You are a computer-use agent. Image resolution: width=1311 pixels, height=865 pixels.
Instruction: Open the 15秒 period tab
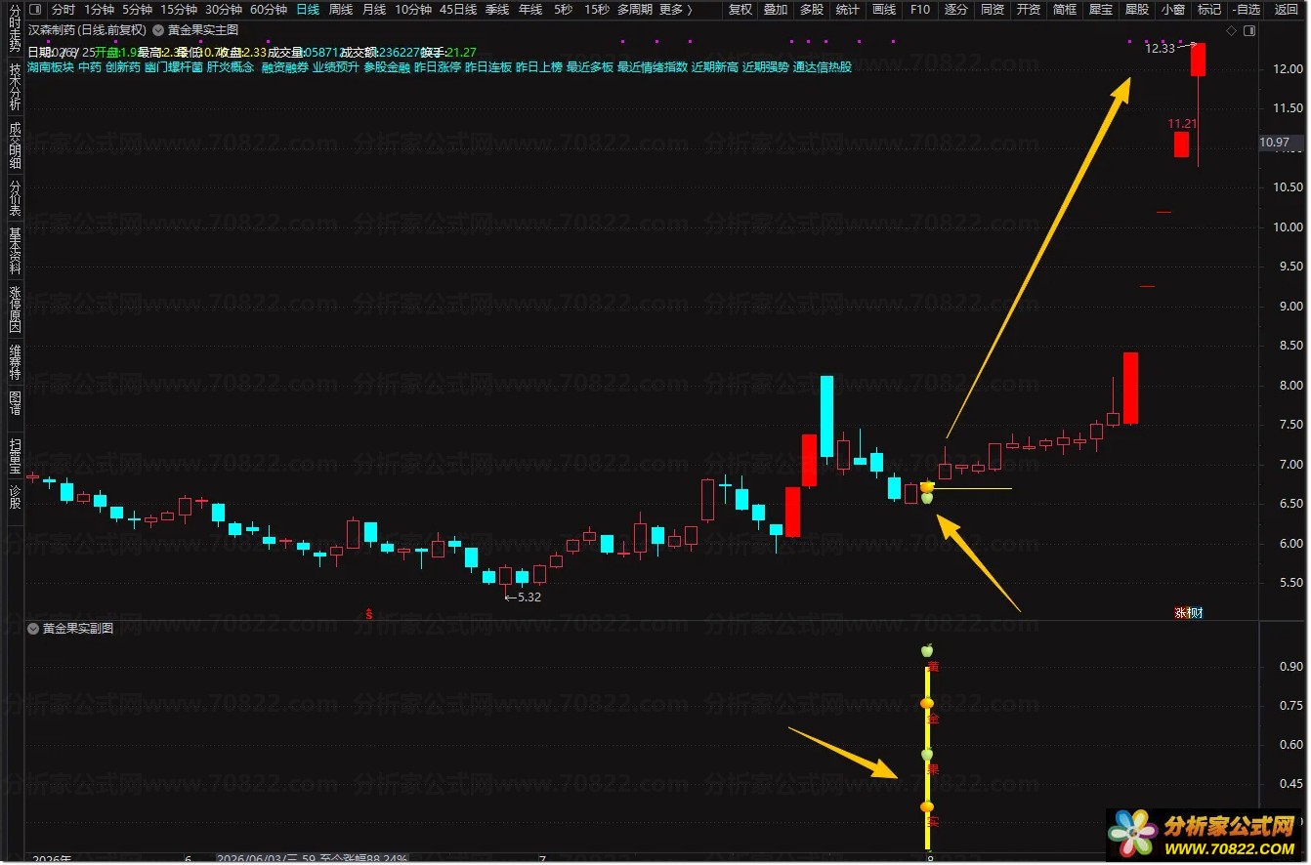[x=597, y=10]
